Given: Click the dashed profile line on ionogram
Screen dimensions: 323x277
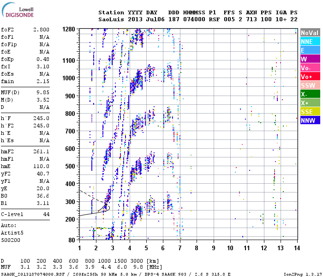Looking at the screenshot, I should point(92,196).
